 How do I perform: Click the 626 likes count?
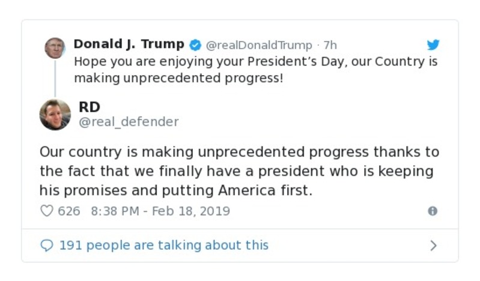pyautogui.click(x=69, y=211)
